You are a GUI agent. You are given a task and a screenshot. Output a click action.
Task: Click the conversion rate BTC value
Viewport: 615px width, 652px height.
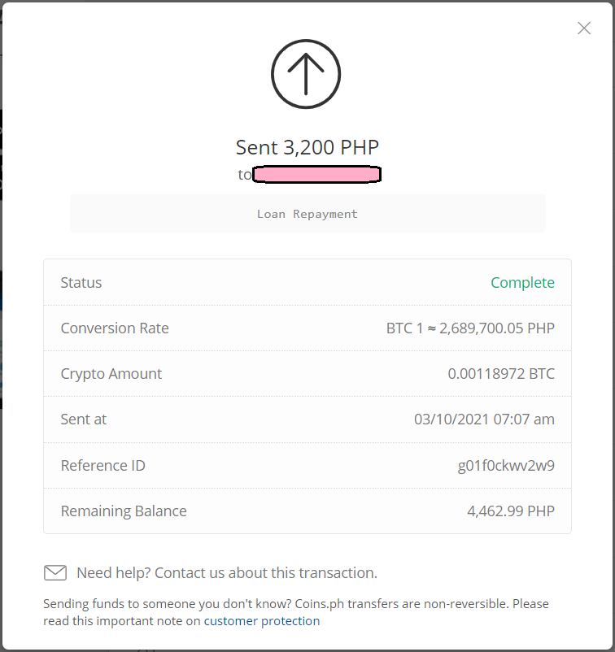click(470, 328)
